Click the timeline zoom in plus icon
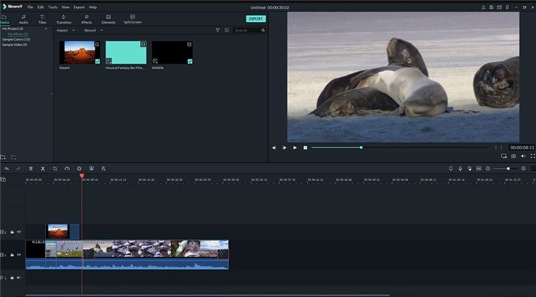The height and width of the screenshot is (297, 536). point(524,169)
